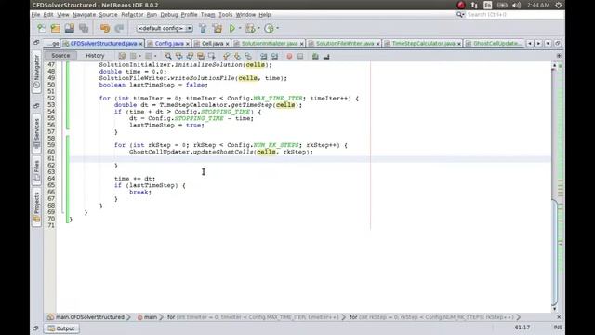Viewport: 595px width, 335px height.
Task: Close the CFDSolverStructured.java tab
Action: click(x=140, y=44)
